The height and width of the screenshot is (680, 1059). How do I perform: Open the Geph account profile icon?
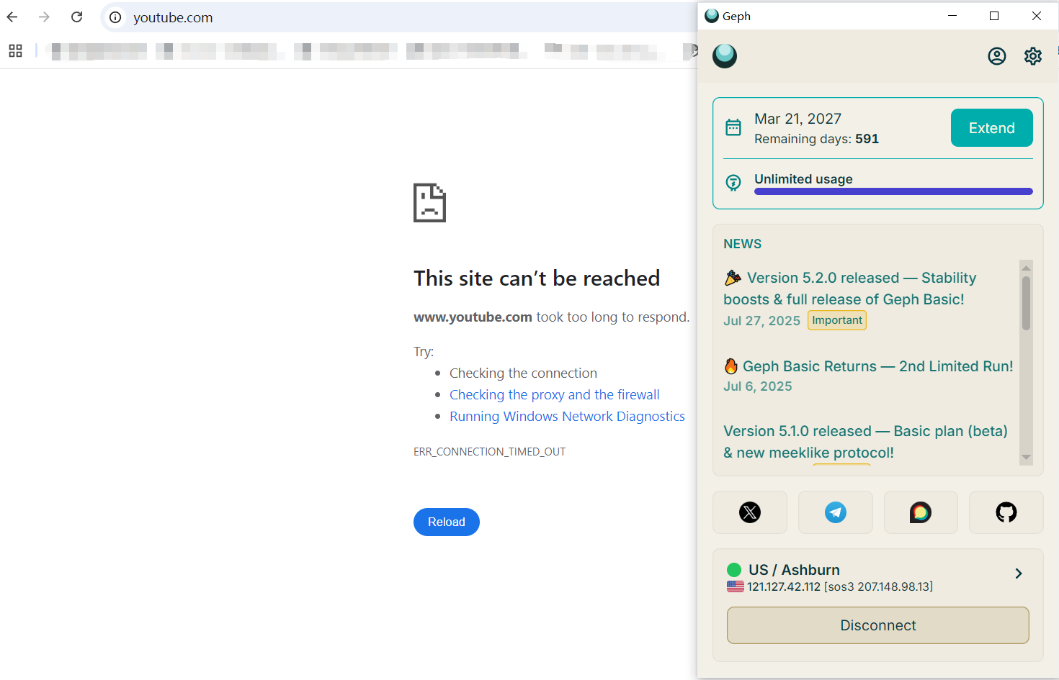tap(997, 56)
